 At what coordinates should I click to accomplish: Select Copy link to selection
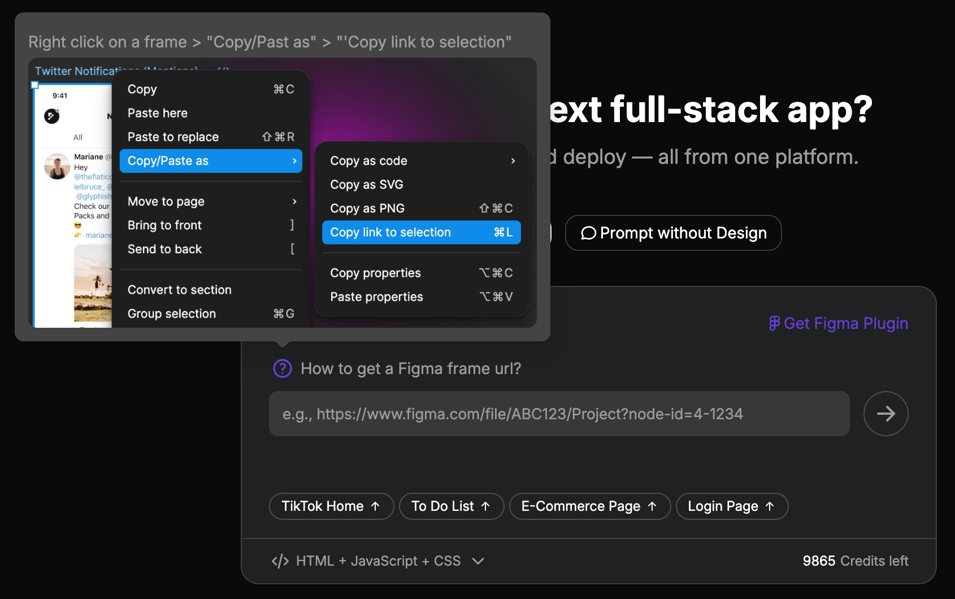click(x=390, y=232)
